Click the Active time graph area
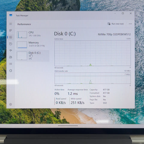Screen dimensions: 144x144 92,53
